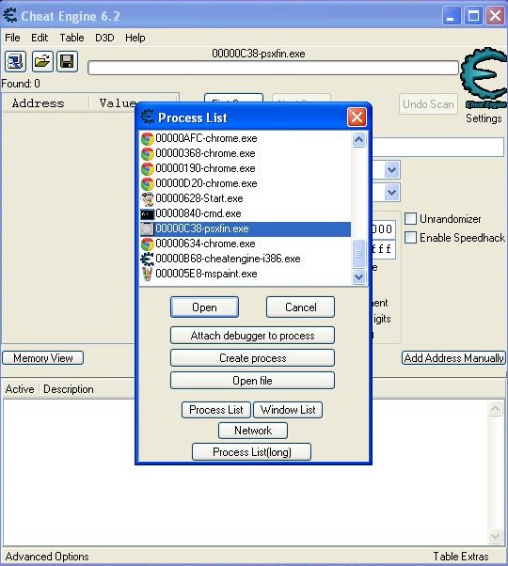Click the Window List button
The height and width of the screenshot is (566, 508).
[x=288, y=410]
